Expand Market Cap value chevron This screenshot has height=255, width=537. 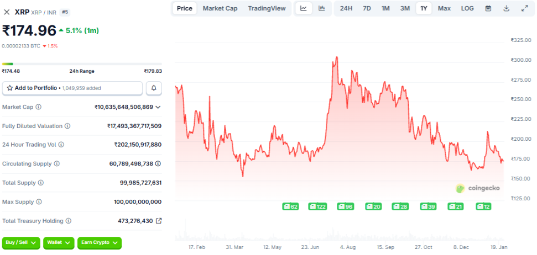click(x=158, y=107)
